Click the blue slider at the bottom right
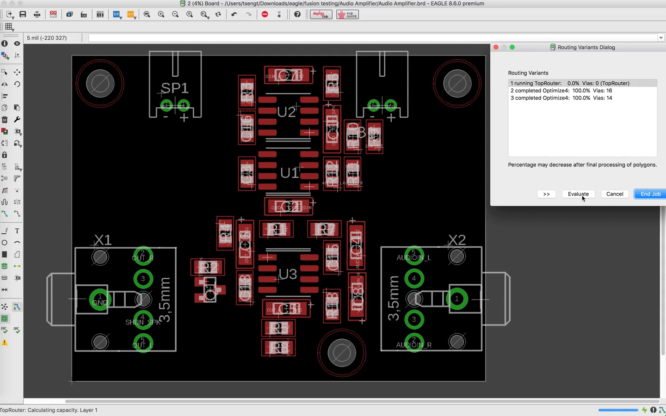 (618, 410)
